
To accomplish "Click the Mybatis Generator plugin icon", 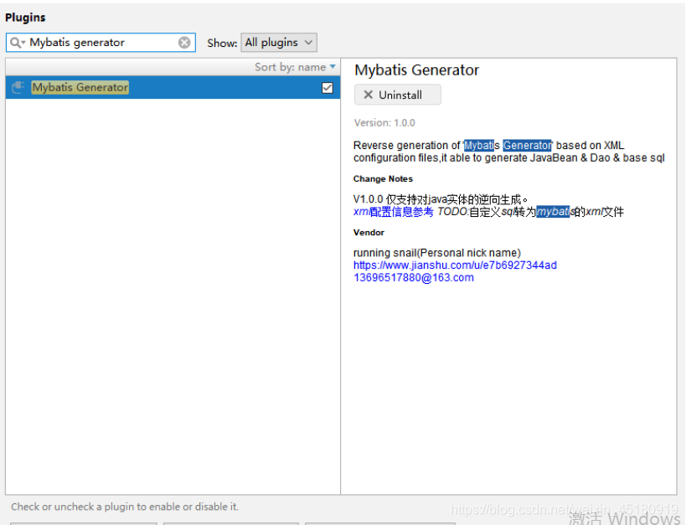I will pyautogui.click(x=18, y=87).
